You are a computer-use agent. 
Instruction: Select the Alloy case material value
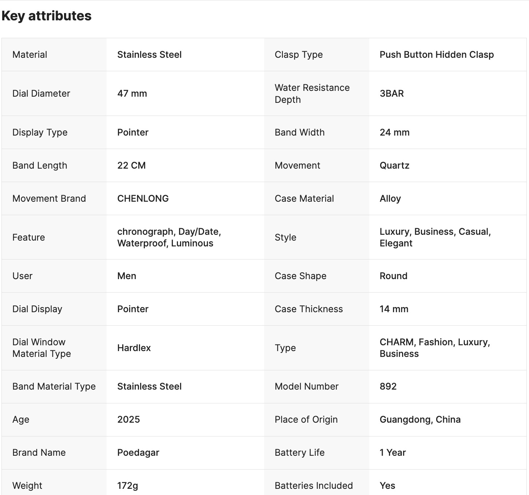pyautogui.click(x=390, y=198)
